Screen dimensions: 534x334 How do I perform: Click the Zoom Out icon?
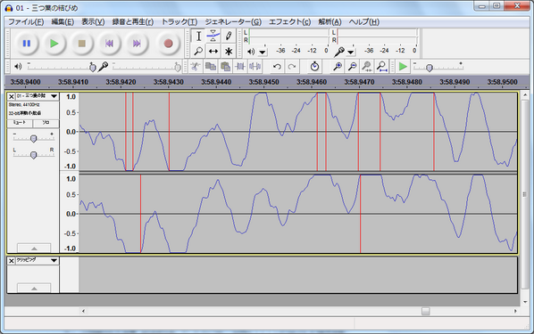coord(352,67)
